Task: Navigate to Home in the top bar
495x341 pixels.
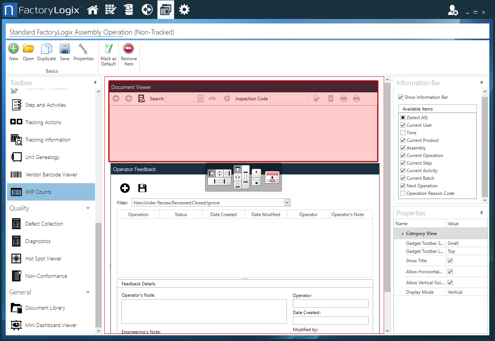Action: pos(92,9)
